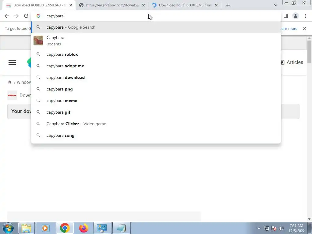Click the Capybara thumbnail image

point(38,41)
